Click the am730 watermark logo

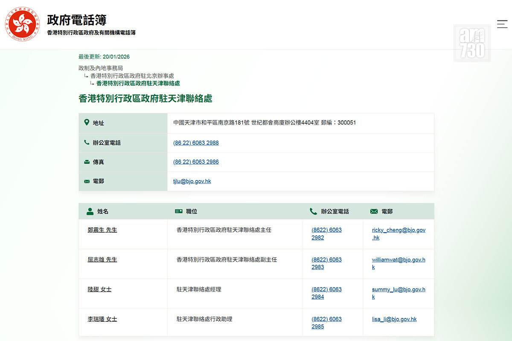pos(472,43)
